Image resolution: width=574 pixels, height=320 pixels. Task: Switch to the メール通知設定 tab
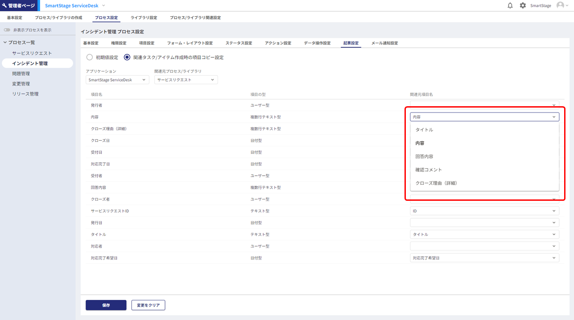pos(384,43)
